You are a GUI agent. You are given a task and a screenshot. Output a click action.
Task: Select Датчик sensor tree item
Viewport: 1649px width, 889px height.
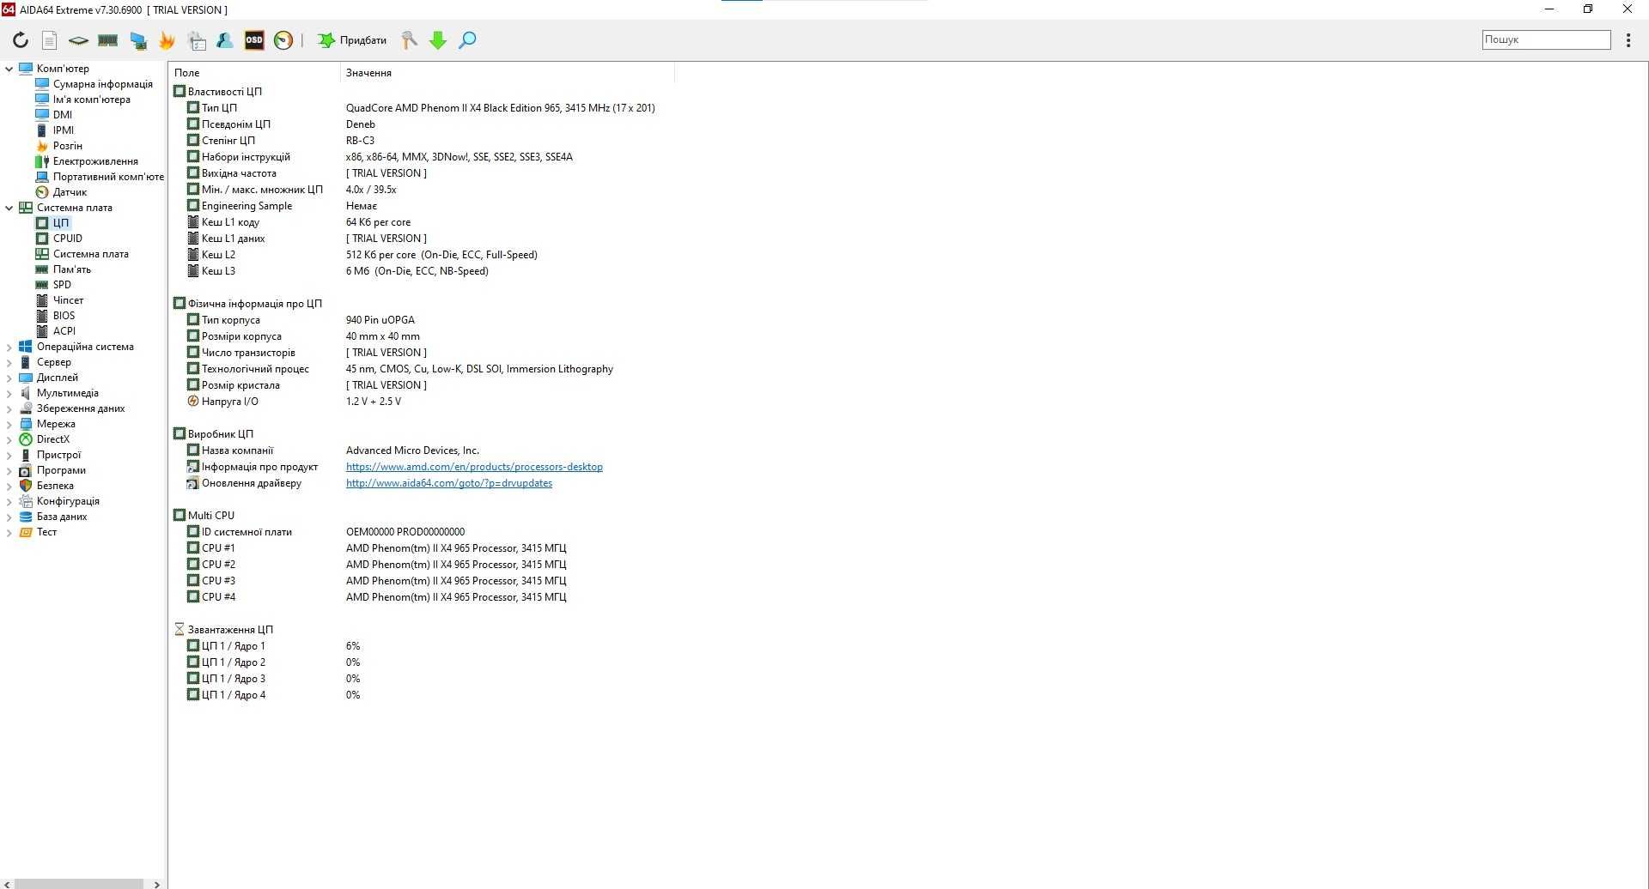[x=70, y=192]
